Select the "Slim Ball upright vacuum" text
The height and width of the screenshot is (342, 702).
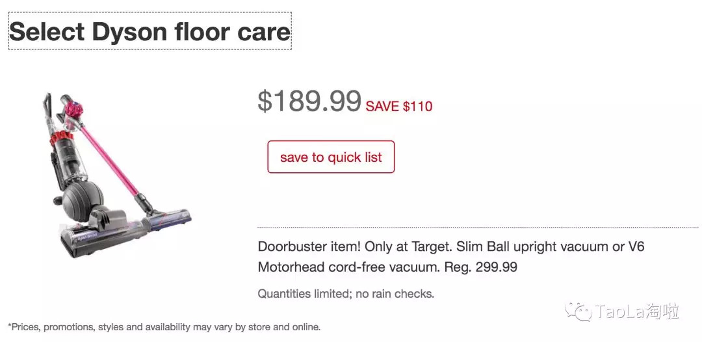pos(533,247)
